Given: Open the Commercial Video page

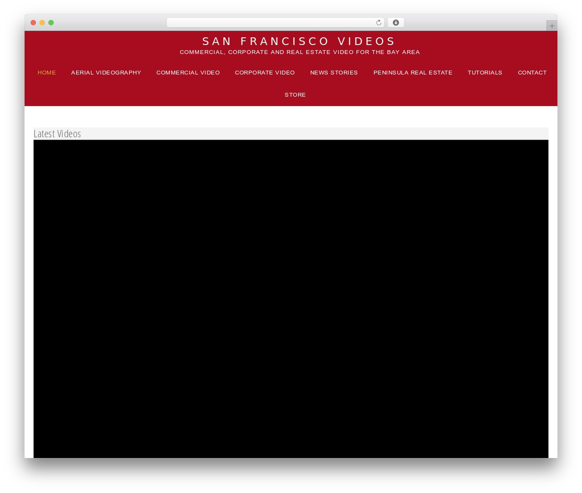Looking at the screenshot, I should (x=188, y=73).
